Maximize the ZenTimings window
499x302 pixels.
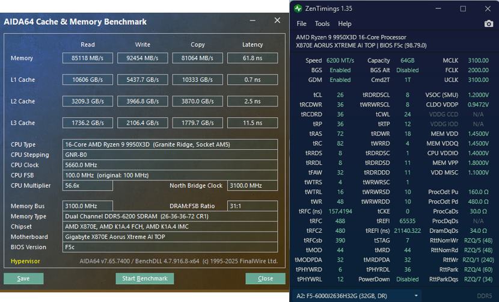(463, 8)
